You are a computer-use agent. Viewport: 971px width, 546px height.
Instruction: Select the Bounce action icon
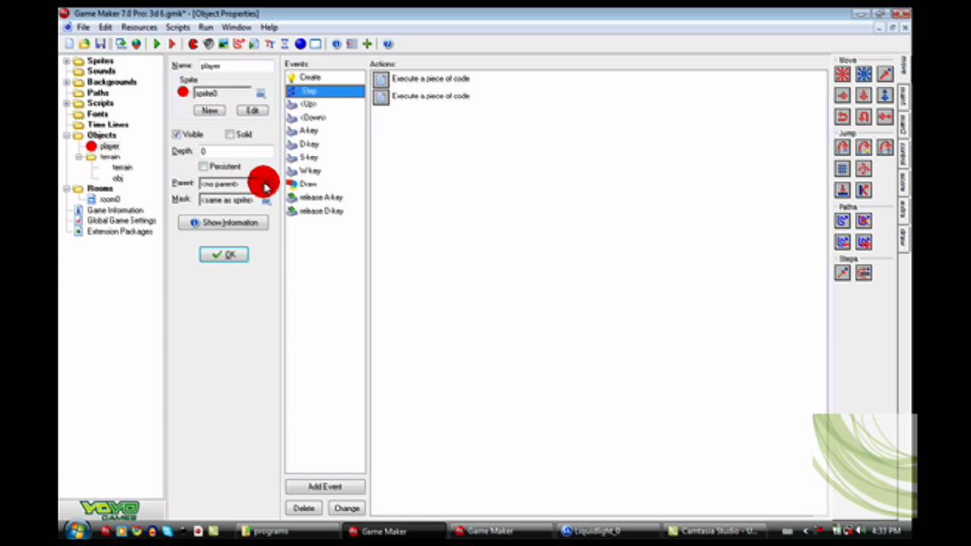(863, 190)
